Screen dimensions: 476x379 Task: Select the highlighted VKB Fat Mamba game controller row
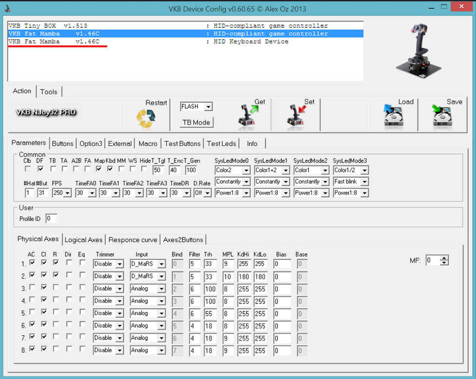coord(185,34)
